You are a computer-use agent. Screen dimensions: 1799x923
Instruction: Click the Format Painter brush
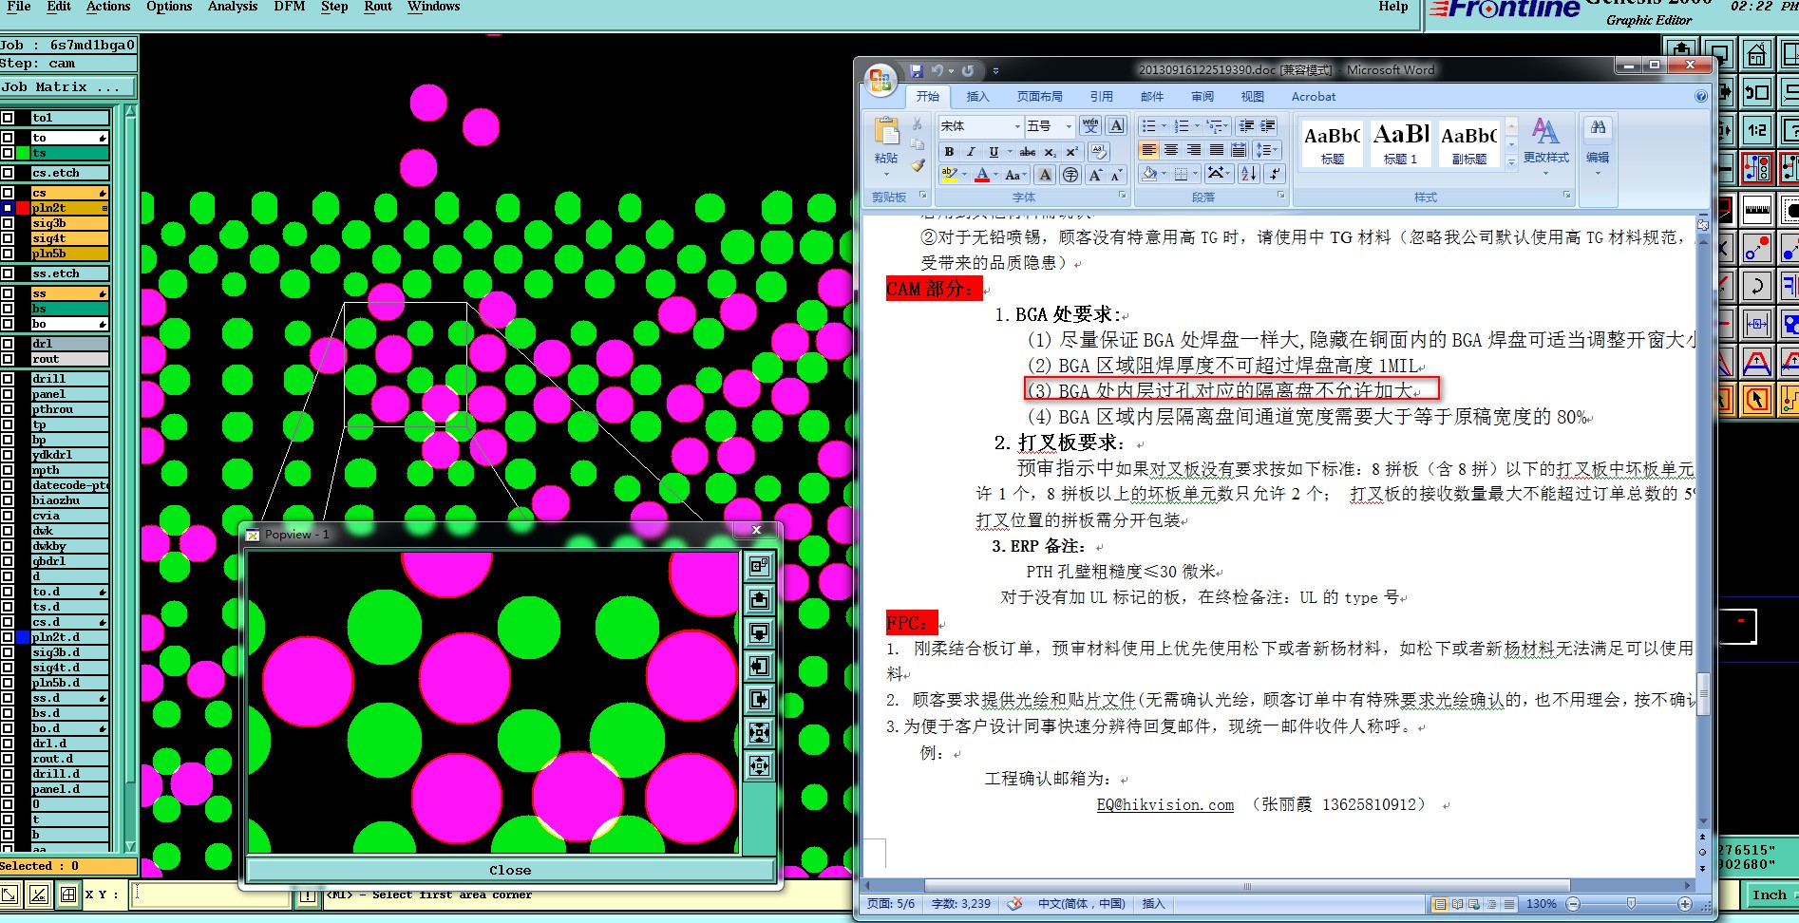coord(918,165)
